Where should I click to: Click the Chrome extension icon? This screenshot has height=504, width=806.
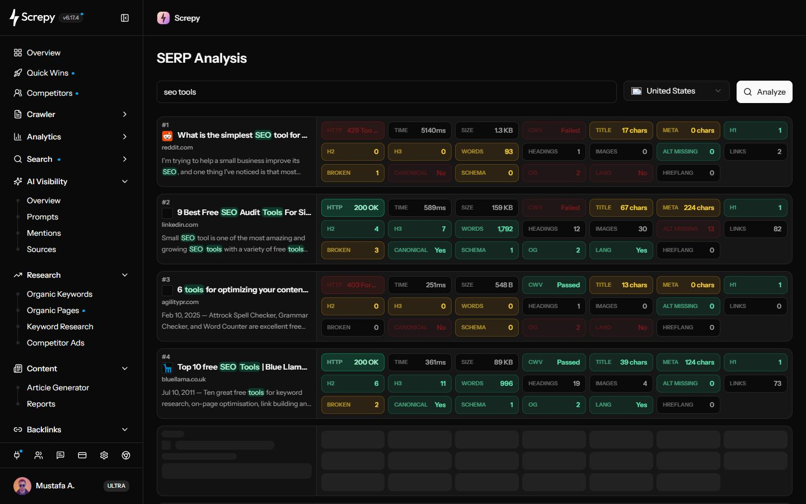[126, 455]
